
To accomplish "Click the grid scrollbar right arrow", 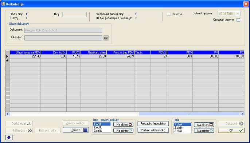I will point(242,114).
